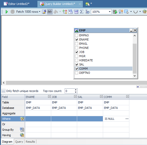Image resolution: width=147 pixels, height=145 pixels.
Task: Enable Only fetch unique records checkbox
Action: pyautogui.click(x=3, y=91)
